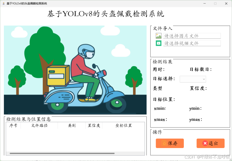Click the 用时 label

[159, 69]
